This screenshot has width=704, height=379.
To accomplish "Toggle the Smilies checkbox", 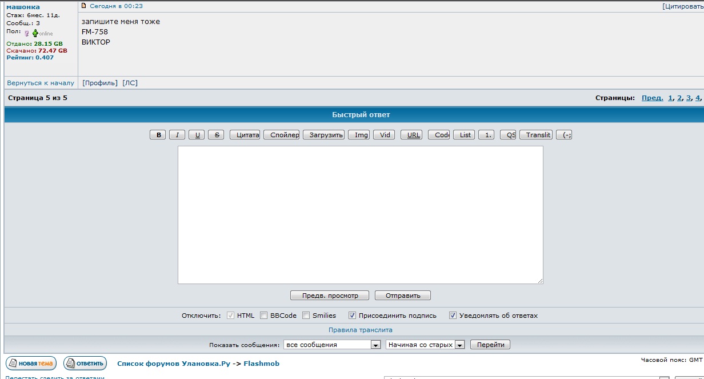I will pos(306,316).
